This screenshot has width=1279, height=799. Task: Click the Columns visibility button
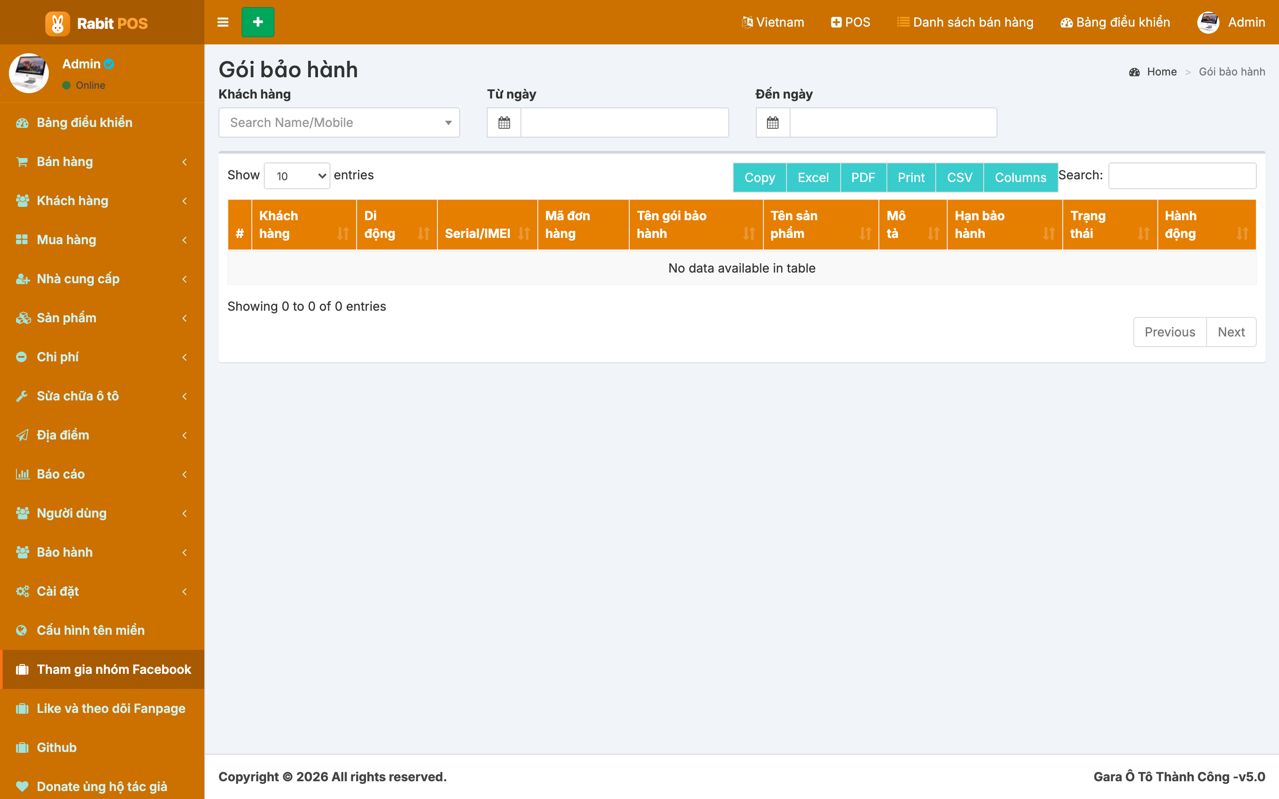coord(1020,178)
